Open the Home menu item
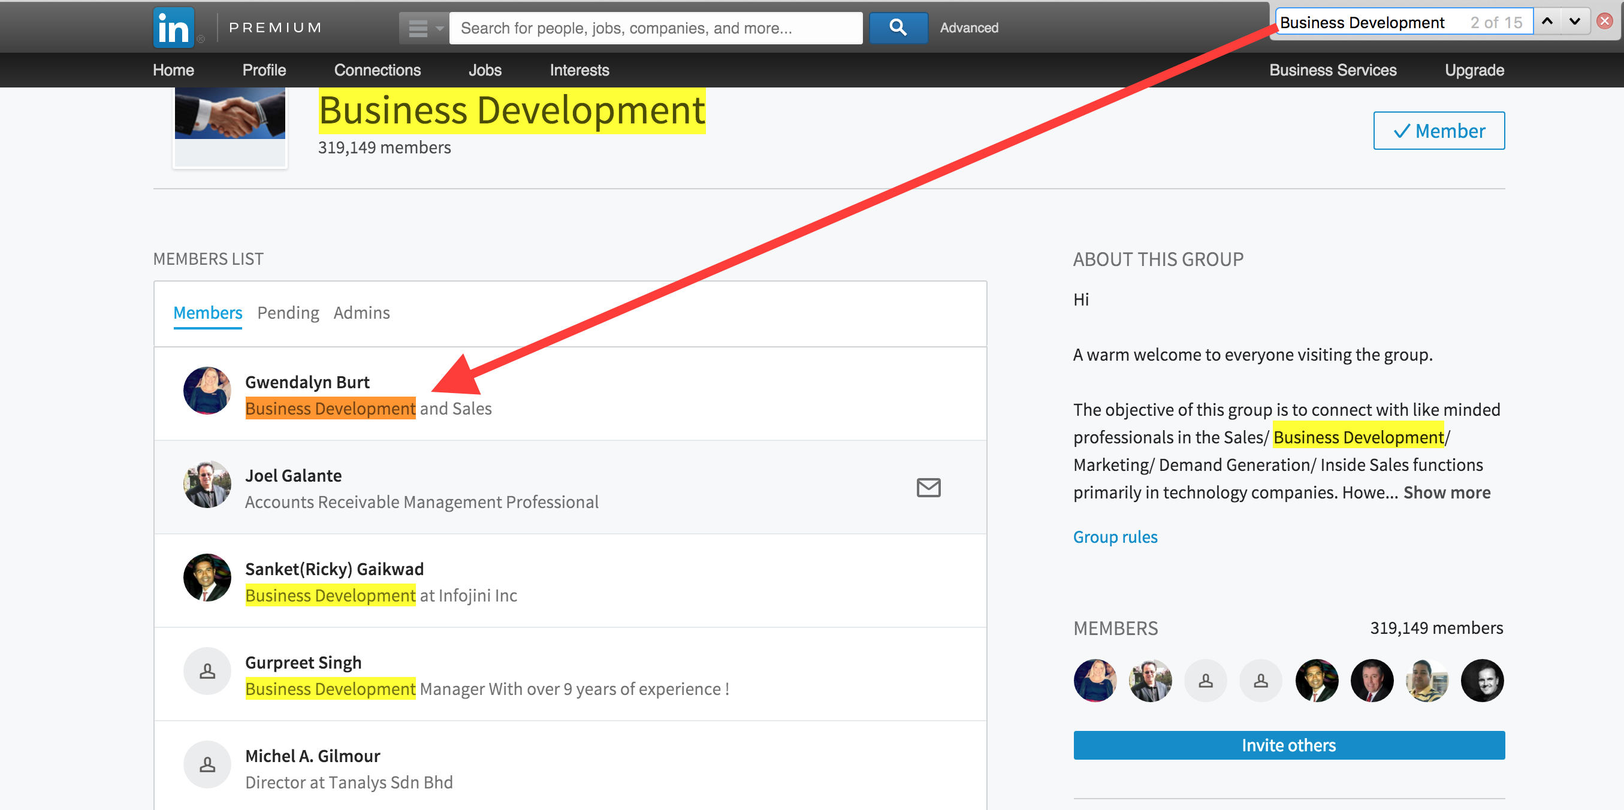 pyautogui.click(x=173, y=70)
